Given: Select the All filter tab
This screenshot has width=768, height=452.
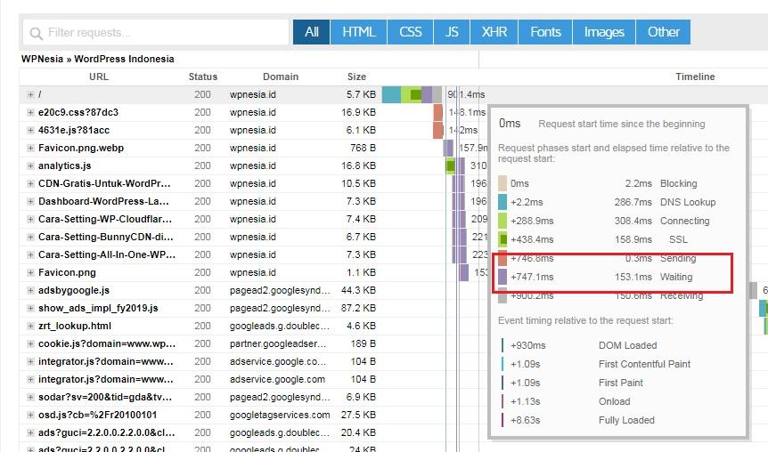Looking at the screenshot, I should [x=312, y=32].
